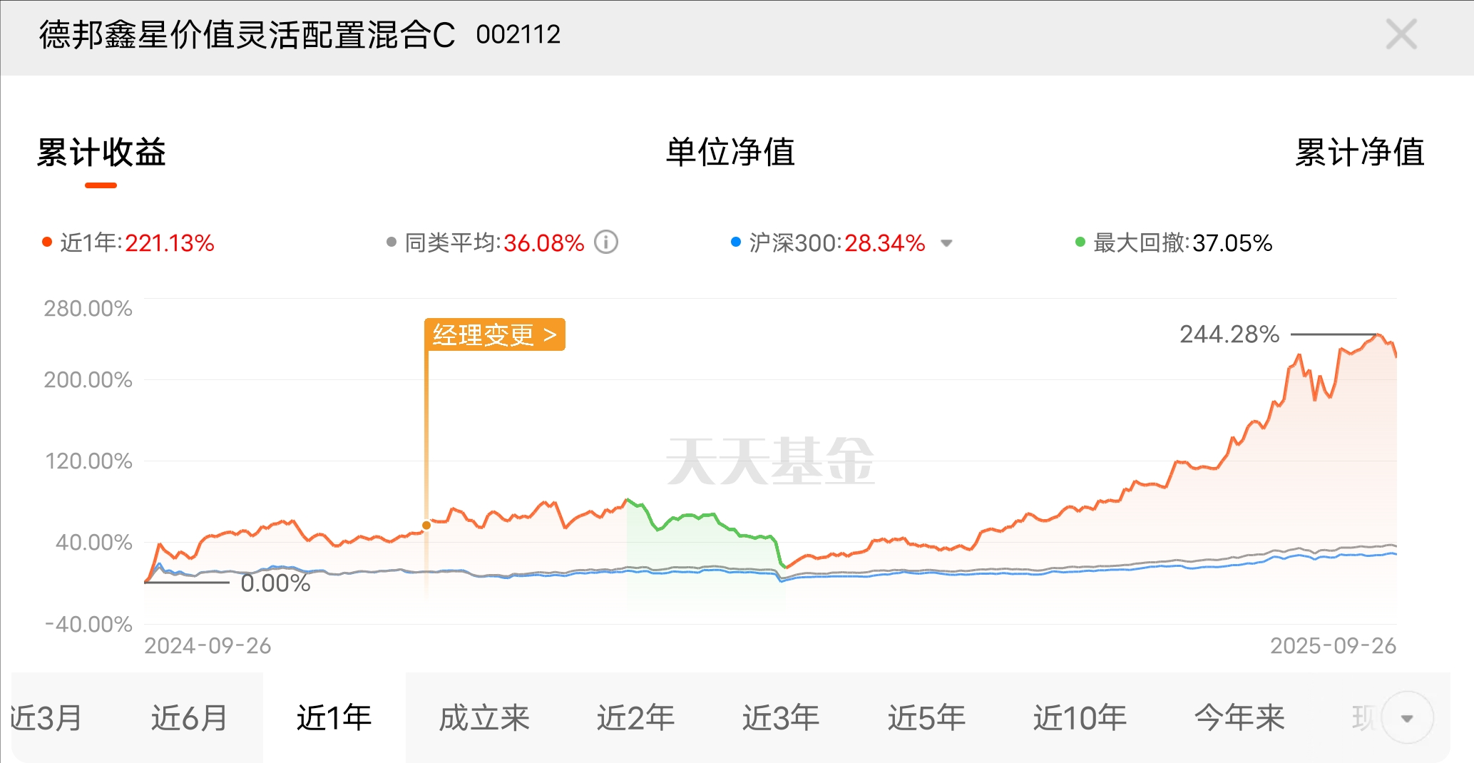Select the 近6月 time range

189,717
